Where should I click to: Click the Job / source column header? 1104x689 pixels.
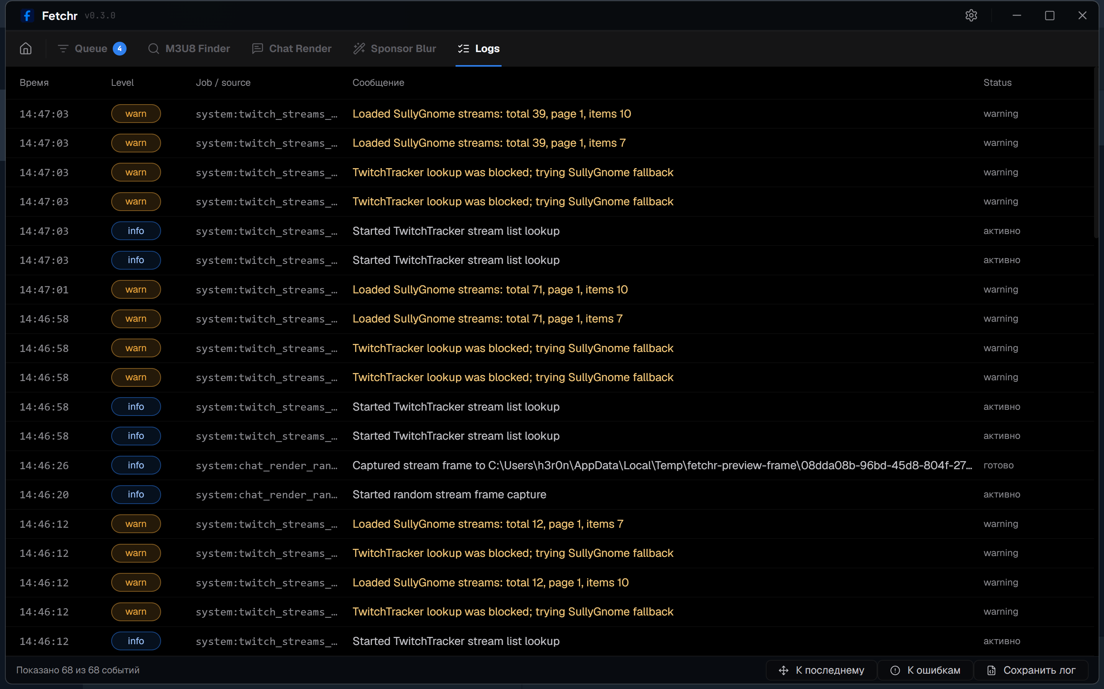223,82
